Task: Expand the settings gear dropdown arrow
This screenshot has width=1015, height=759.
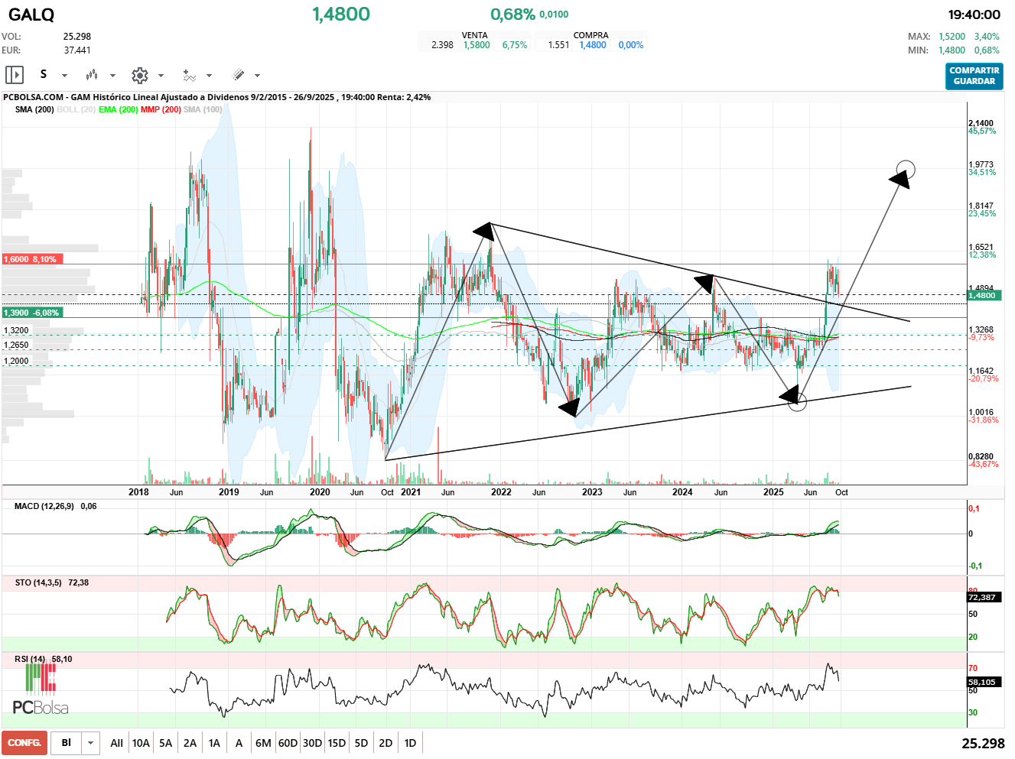Action: click(x=161, y=76)
